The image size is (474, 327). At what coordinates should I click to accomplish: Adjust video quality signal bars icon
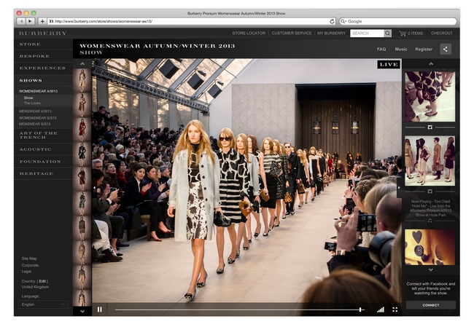[381, 310]
